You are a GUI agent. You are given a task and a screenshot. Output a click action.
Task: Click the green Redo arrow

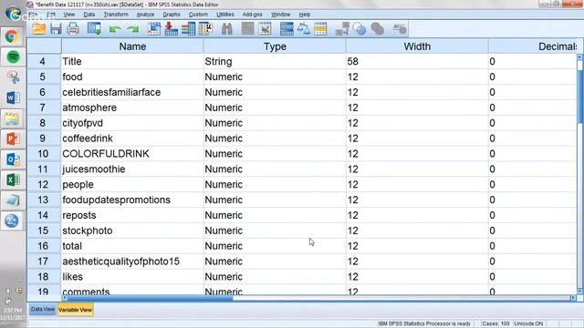132,29
